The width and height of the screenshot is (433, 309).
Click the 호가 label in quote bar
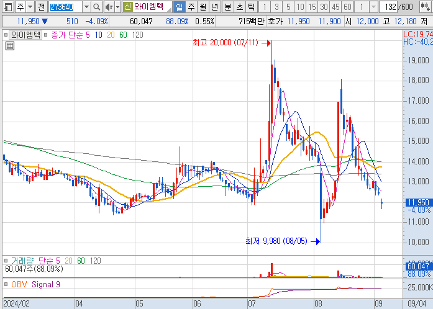click(275, 21)
